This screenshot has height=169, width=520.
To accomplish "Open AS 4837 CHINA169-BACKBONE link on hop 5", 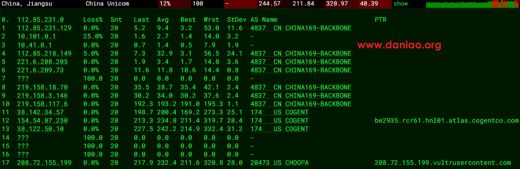I will tap(301, 62).
